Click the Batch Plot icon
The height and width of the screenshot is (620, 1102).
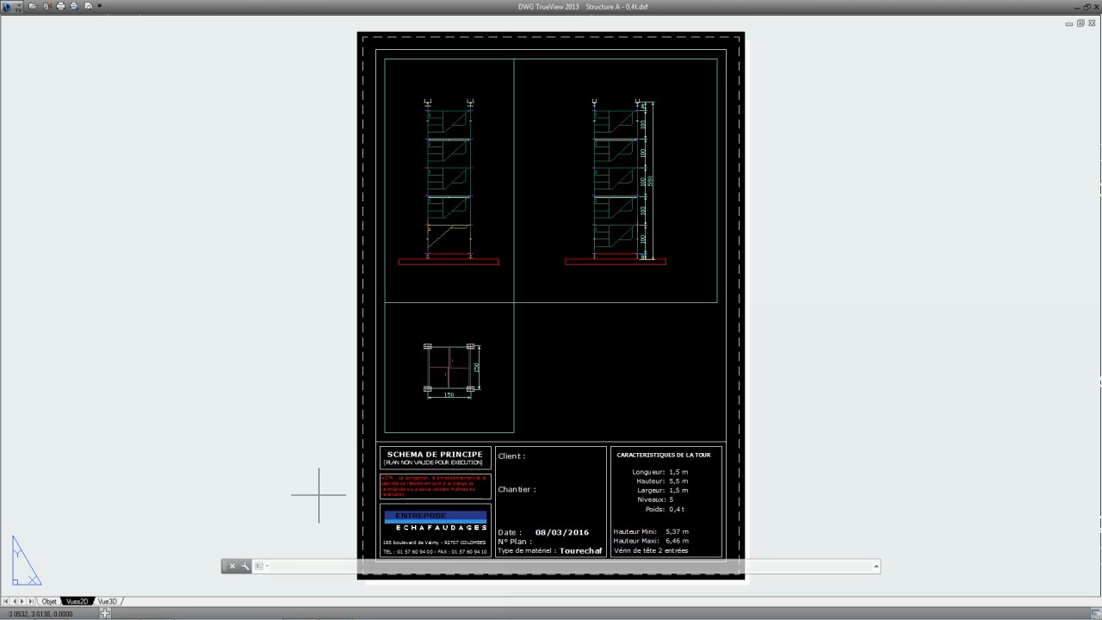(74, 6)
